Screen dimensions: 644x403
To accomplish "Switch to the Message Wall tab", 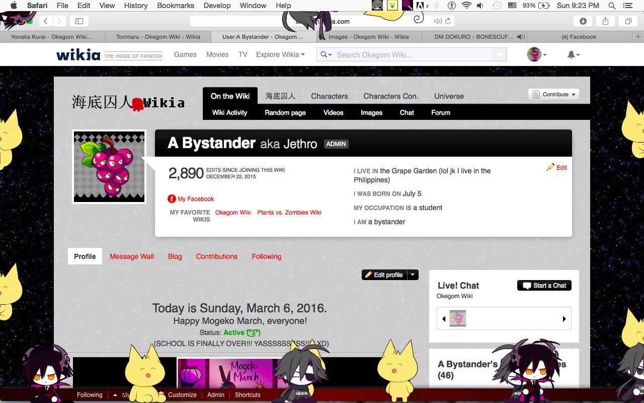I will click(x=132, y=256).
